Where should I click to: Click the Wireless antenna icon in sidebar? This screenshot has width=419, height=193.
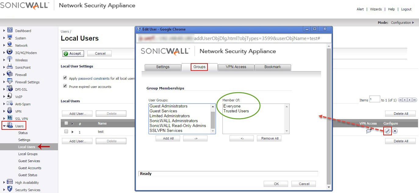(x=10, y=60)
